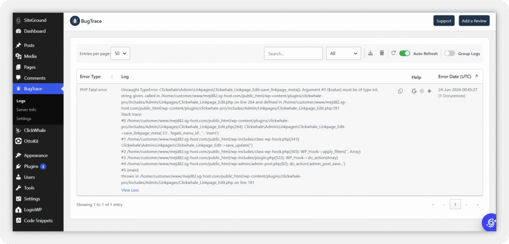Open the floating help widget icon
The height and width of the screenshot is (244, 509).
pos(491,222)
